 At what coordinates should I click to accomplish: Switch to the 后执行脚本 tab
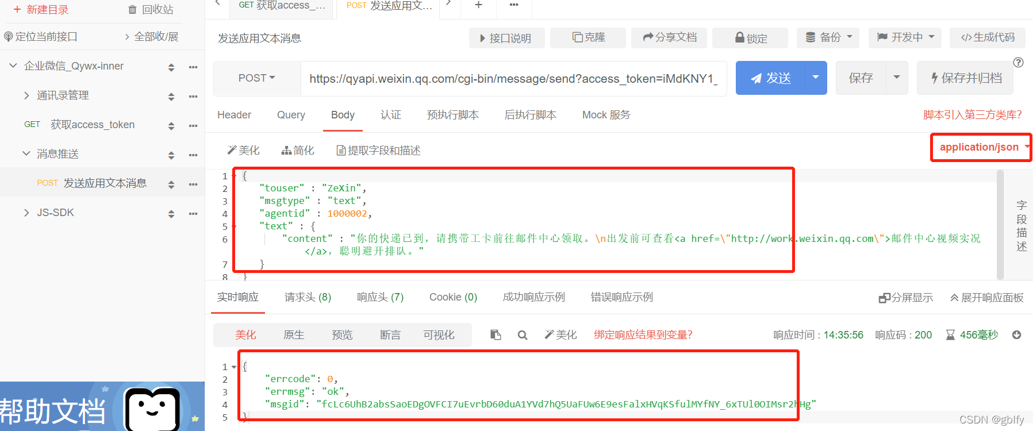[x=530, y=115]
